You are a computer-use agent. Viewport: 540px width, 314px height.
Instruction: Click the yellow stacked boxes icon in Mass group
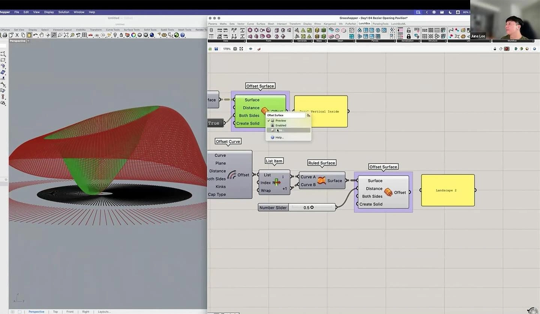tap(317, 30)
